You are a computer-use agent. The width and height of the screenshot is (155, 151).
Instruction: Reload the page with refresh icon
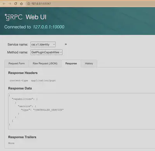[x=15, y=3]
